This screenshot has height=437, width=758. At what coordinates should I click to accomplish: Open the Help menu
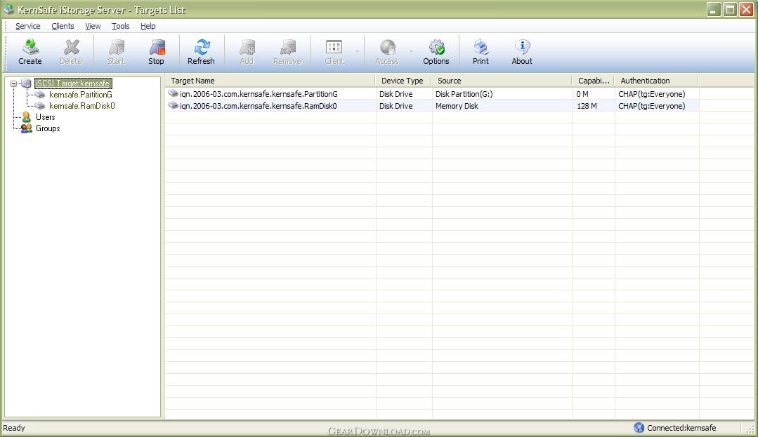[148, 26]
